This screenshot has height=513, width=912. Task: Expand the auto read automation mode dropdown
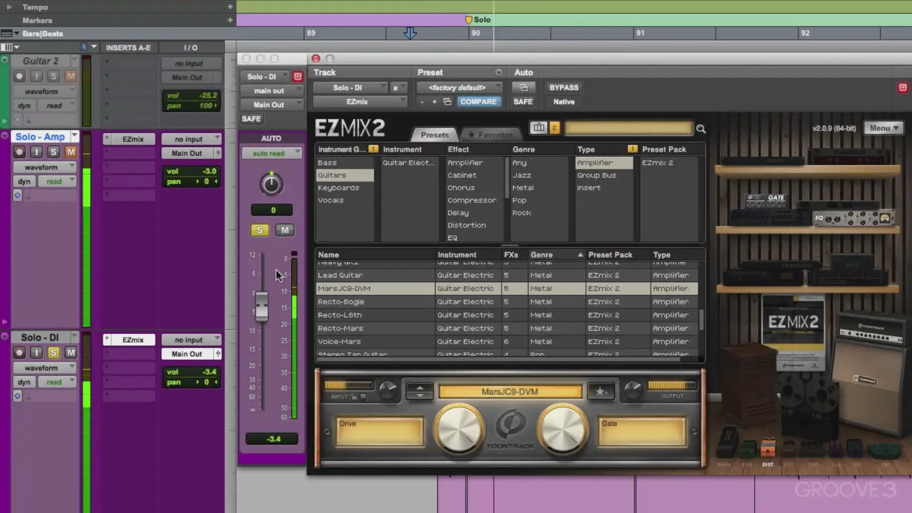[272, 153]
